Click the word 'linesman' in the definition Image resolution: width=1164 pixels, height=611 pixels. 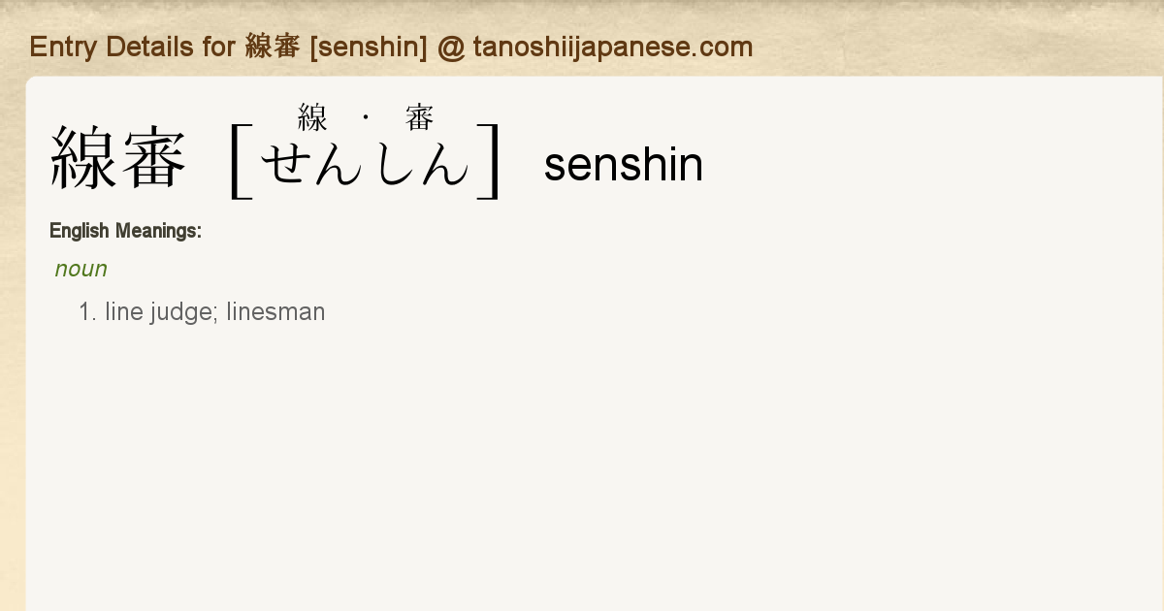(x=275, y=312)
